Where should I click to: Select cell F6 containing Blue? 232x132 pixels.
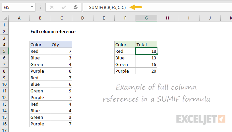tap(125, 58)
